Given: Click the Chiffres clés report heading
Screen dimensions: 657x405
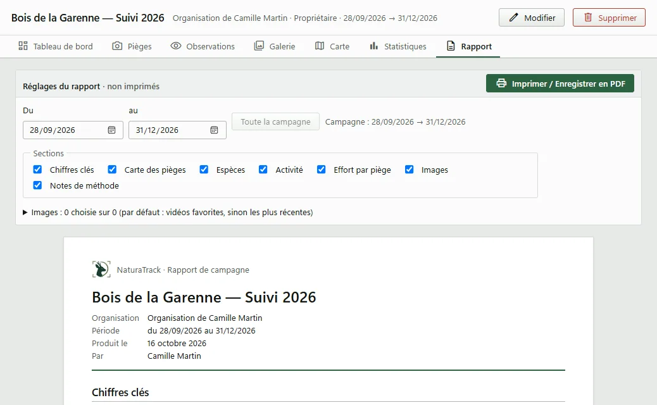Looking at the screenshot, I should point(120,392).
